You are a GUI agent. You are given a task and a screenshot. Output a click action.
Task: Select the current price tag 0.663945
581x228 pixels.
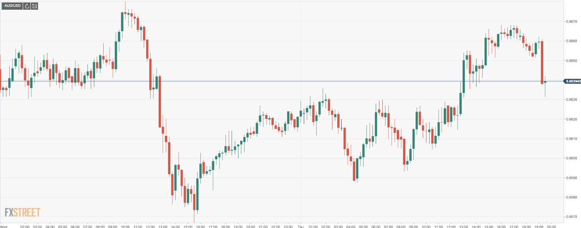point(572,81)
